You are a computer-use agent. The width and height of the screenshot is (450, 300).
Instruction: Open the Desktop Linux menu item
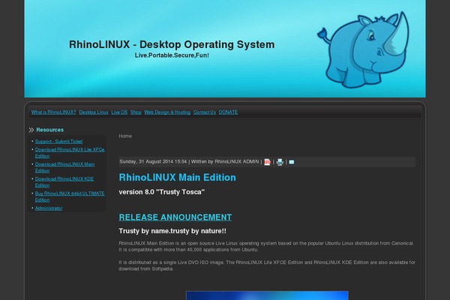[x=94, y=112]
